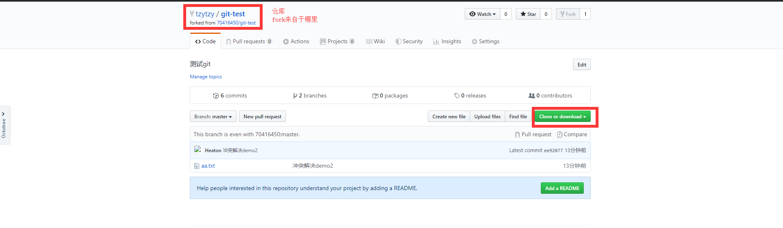Click the book icon on Wiki tab
The height and width of the screenshot is (228, 783).
(369, 42)
